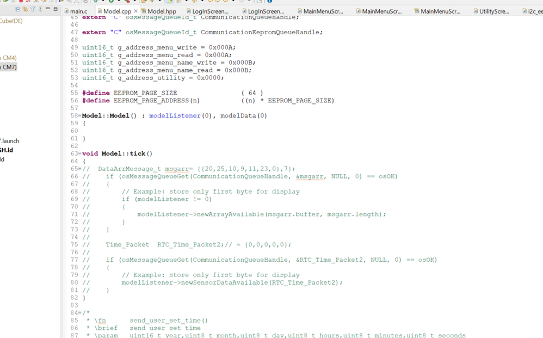The width and height of the screenshot is (543, 338).
Task: Fold commented block at line 65
Action: pos(79,168)
